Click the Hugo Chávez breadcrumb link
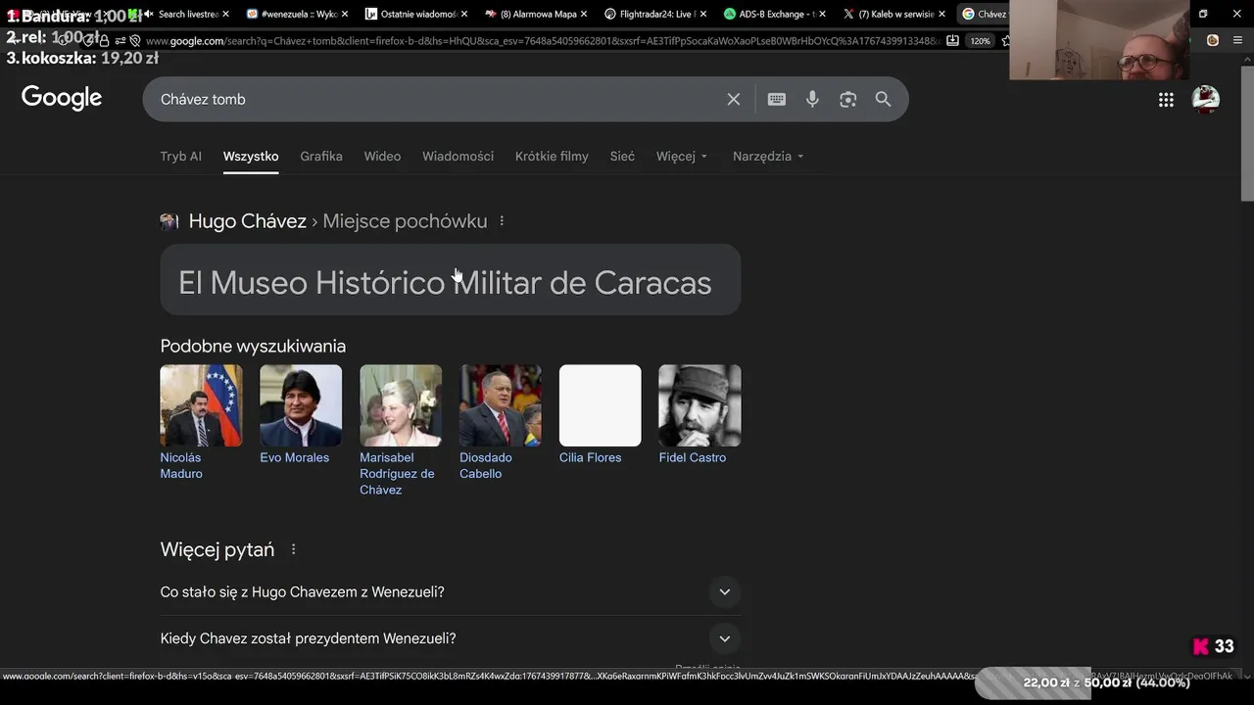This screenshot has height=705, width=1254. pyautogui.click(x=247, y=221)
